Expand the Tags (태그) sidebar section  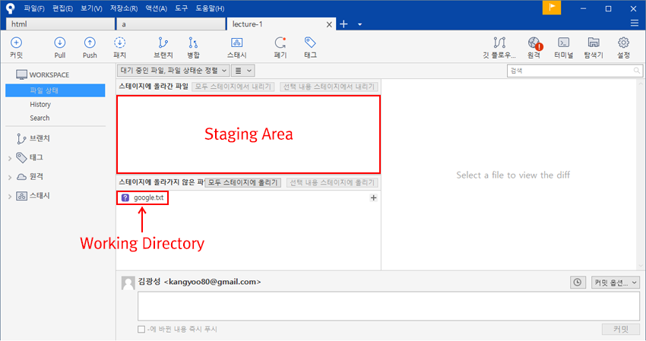tap(10, 158)
